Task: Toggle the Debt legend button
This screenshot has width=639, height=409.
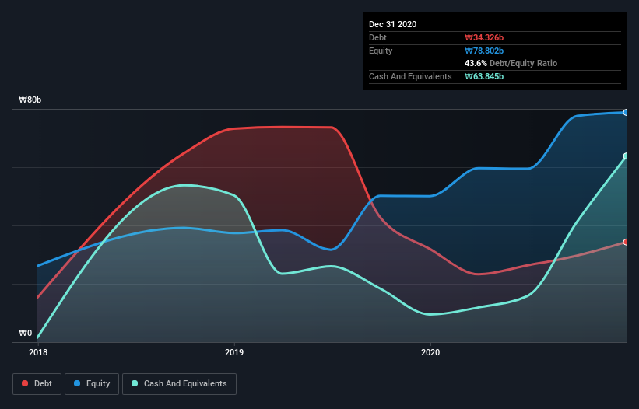Action: (37, 384)
